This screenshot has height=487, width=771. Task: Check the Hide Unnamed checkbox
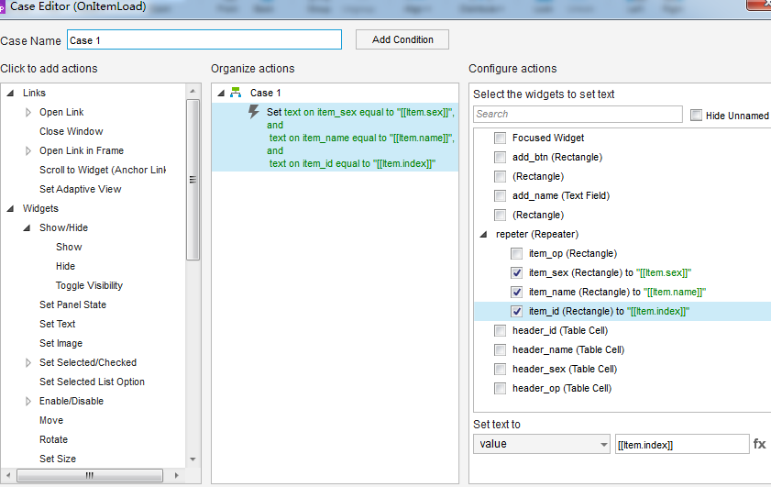point(696,116)
